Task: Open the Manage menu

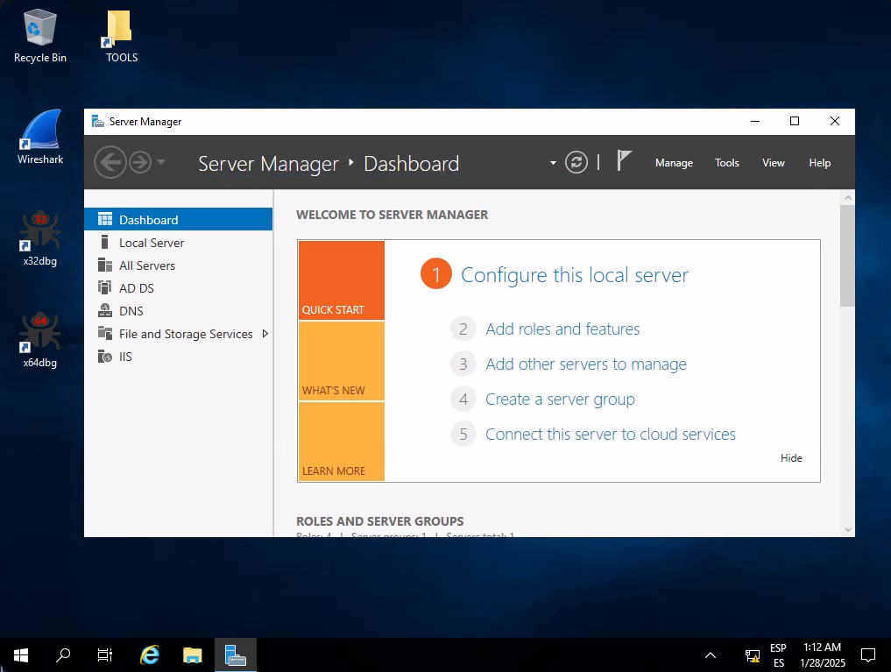Action: (674, 163)
